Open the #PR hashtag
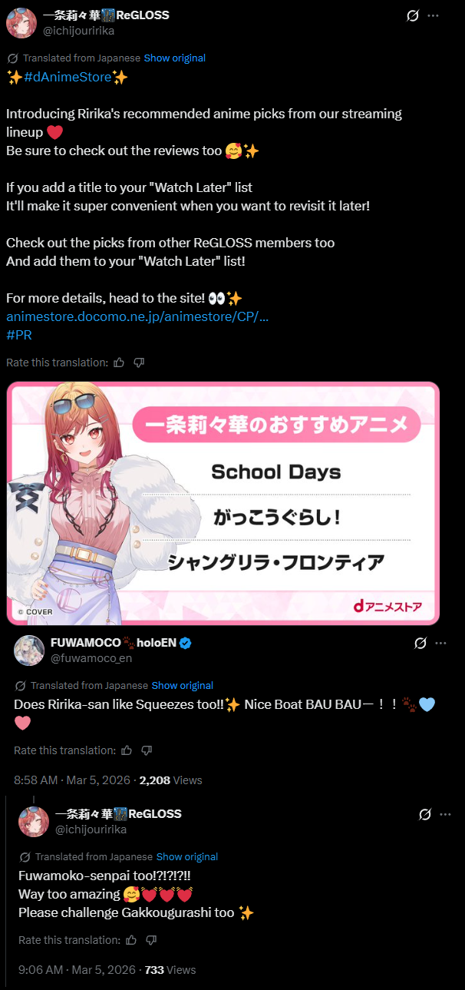Image resolution: width=465 pixels, height=990 pixels. point(19,335)
